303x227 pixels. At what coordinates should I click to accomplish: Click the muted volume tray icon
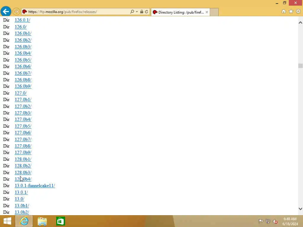click(x=275, y=221)
